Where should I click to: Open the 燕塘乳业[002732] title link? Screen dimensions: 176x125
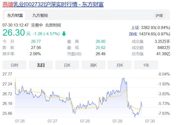click(x=53, y=4)
